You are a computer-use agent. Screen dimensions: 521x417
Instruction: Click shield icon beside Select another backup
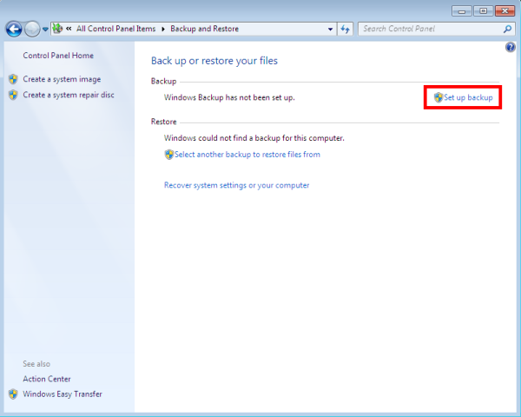[x=169, y=155]
